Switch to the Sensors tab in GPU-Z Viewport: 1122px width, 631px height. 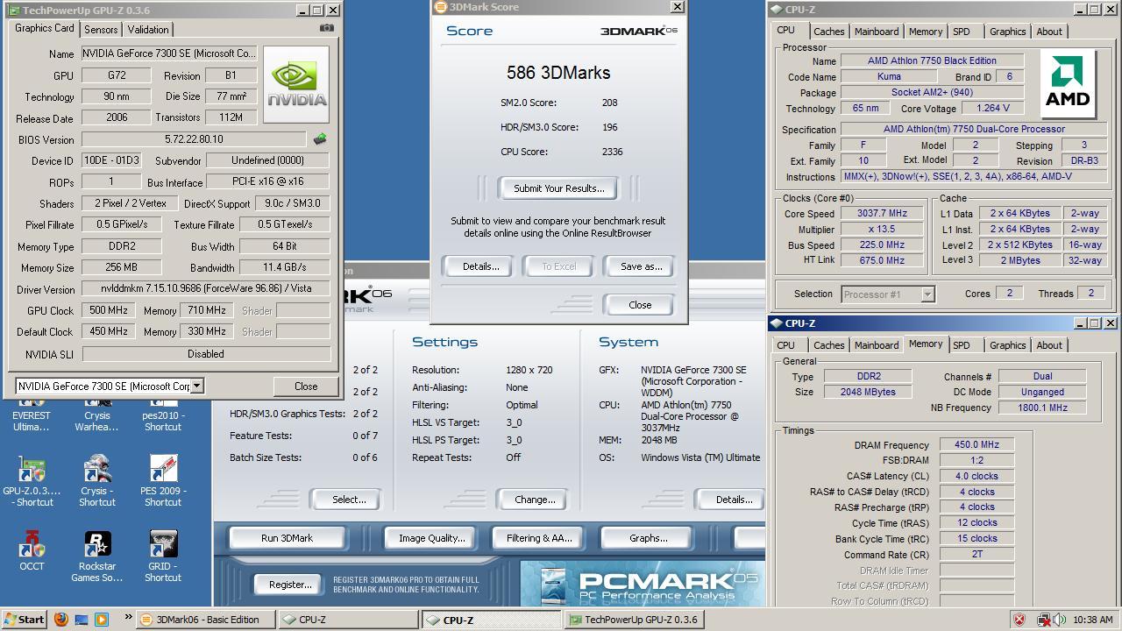[101, 29]
